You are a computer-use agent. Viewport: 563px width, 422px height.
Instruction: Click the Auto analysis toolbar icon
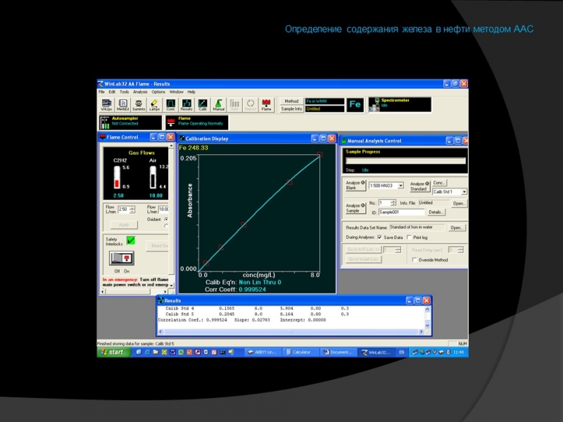[234, 105]
